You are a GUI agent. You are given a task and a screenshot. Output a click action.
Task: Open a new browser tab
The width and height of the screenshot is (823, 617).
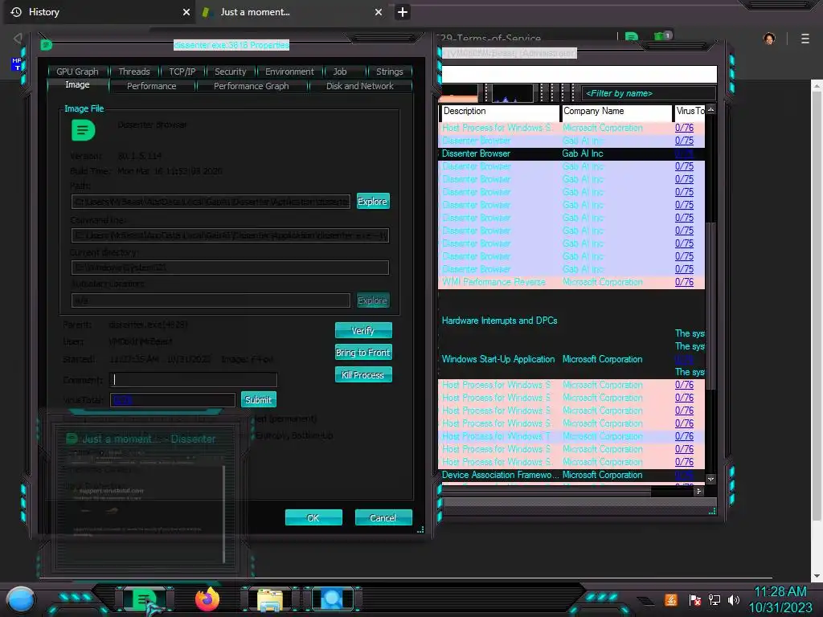403,12
